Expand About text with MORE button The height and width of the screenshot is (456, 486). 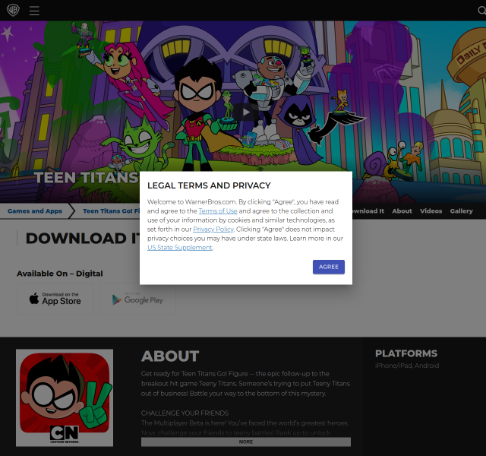246,442
